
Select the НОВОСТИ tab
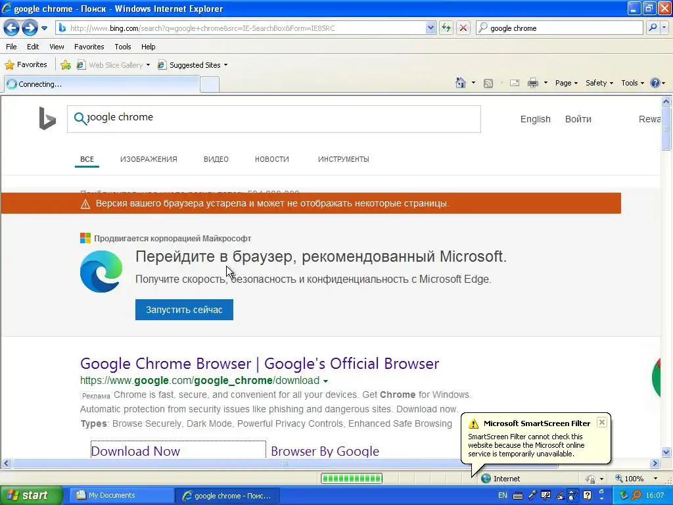pyautogui.click(x=271, y=159)
